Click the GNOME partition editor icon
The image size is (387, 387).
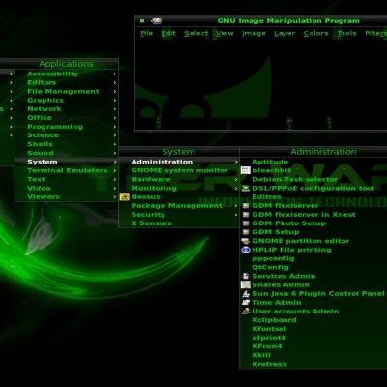tap(246, 241)
